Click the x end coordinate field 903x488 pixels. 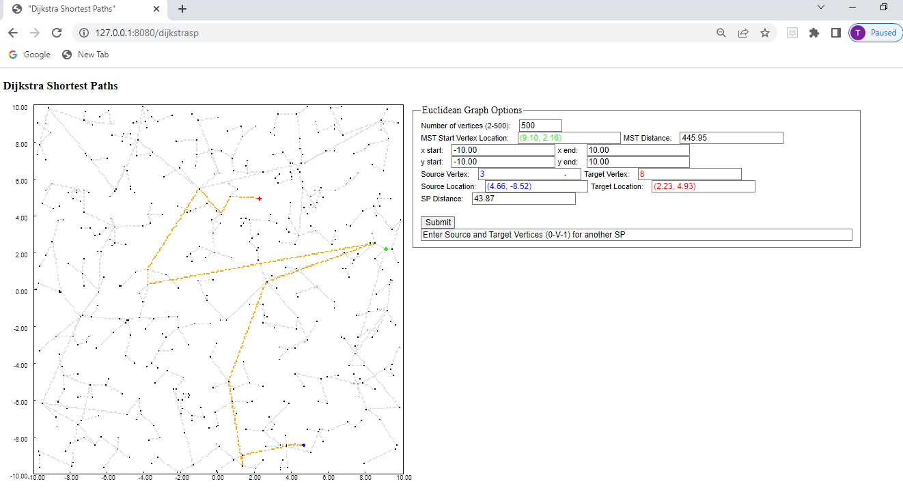tap(637, 149)
